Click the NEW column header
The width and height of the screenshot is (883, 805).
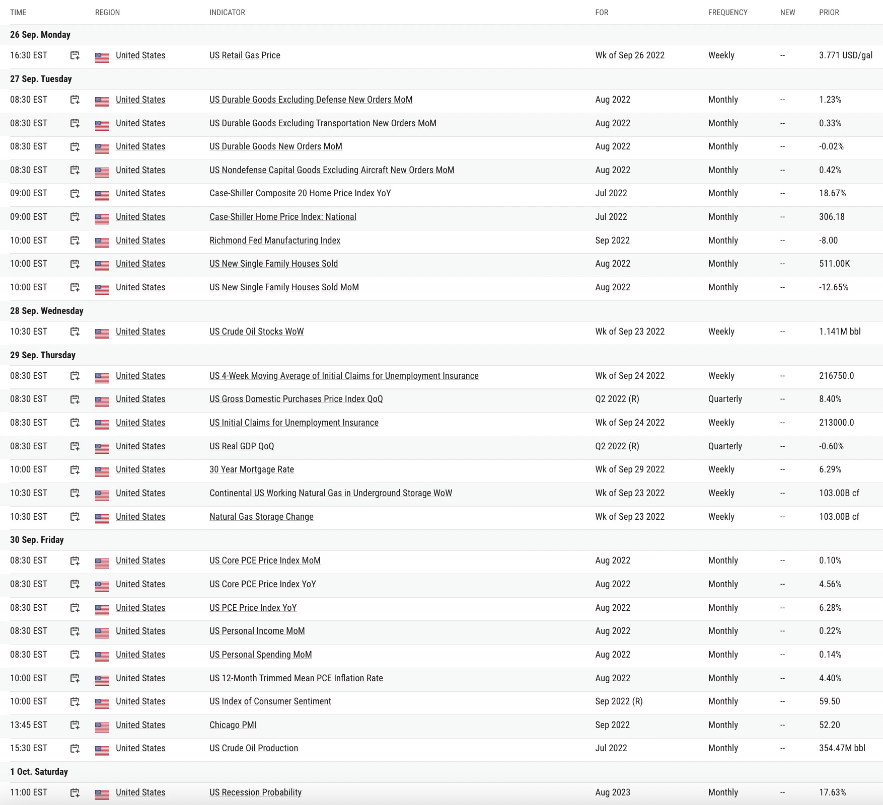pyautogui.click(x=788, y=13)
